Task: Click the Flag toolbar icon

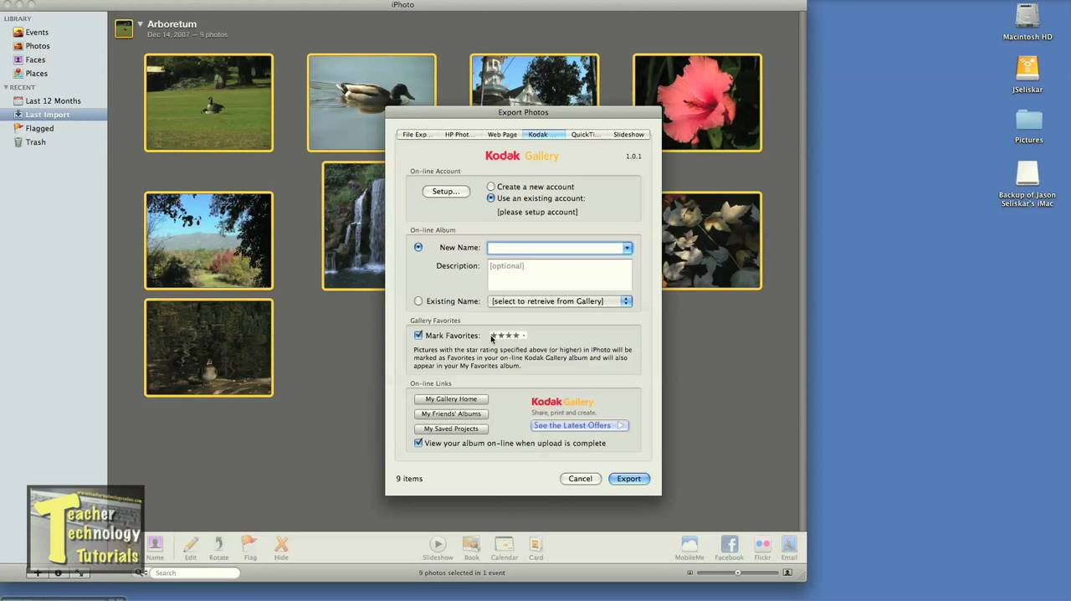Action: [249, 548]
